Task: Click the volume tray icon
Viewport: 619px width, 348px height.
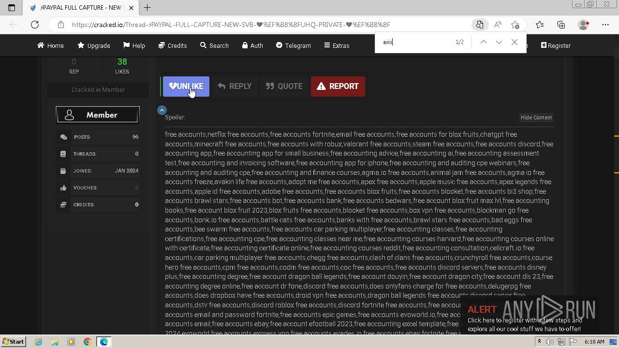Action: [550, 342]
